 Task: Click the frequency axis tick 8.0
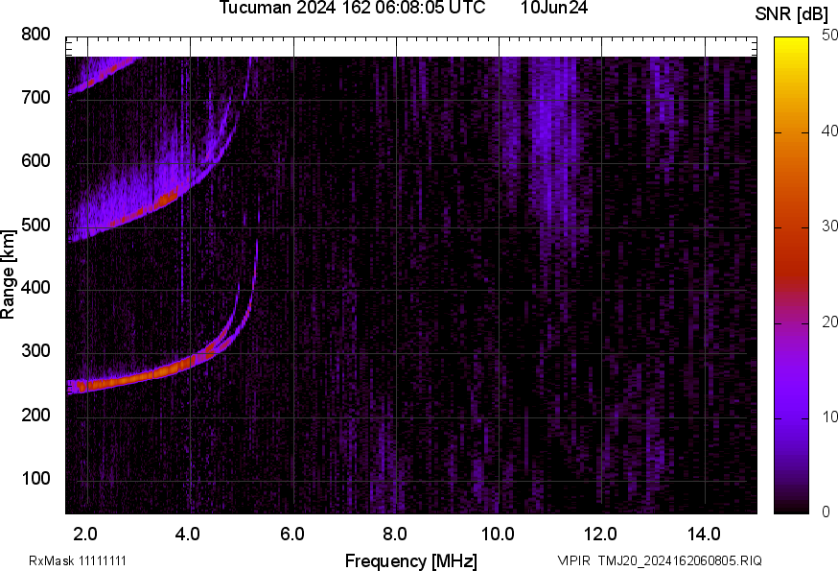[394, 535]
